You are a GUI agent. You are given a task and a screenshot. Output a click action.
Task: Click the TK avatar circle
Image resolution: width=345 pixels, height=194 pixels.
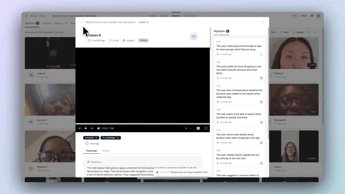pyautogui.click(x=194, y=36)
